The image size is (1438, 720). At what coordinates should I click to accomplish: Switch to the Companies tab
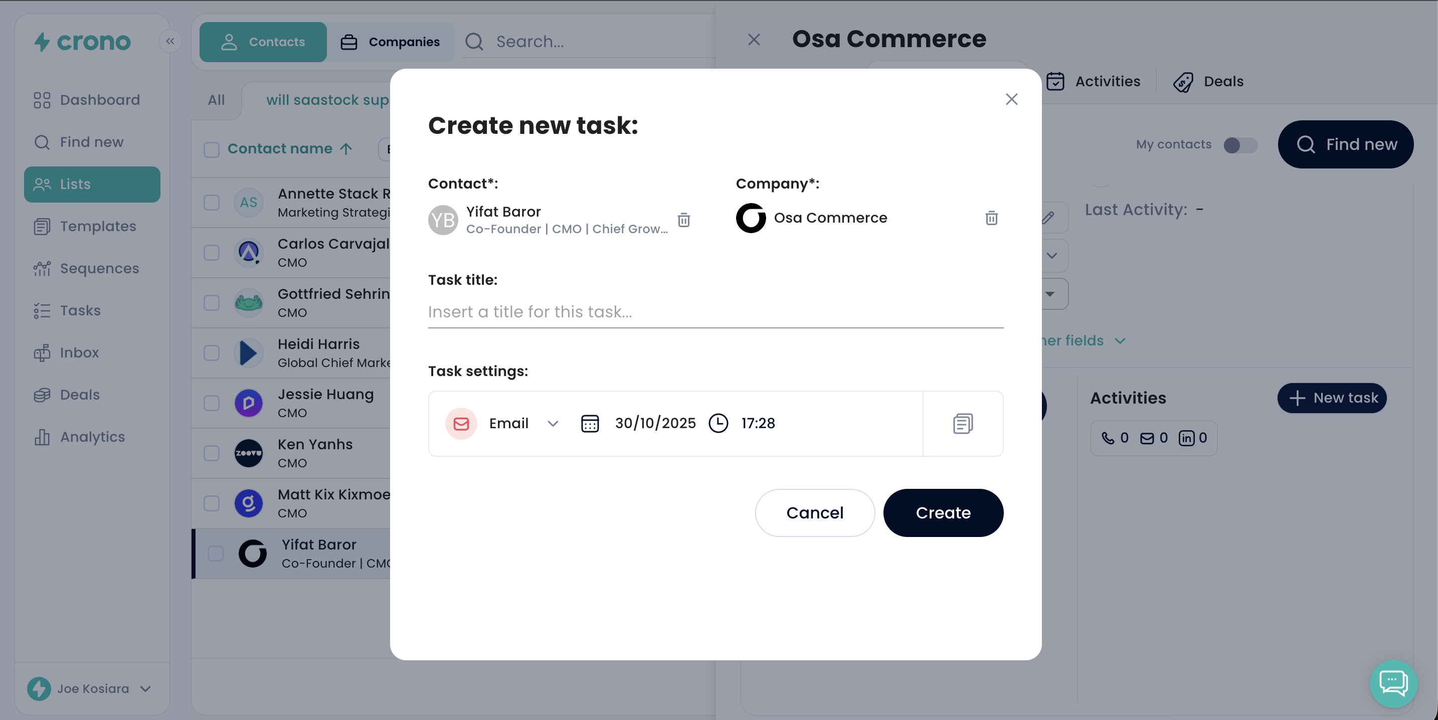tap(390, 42)
